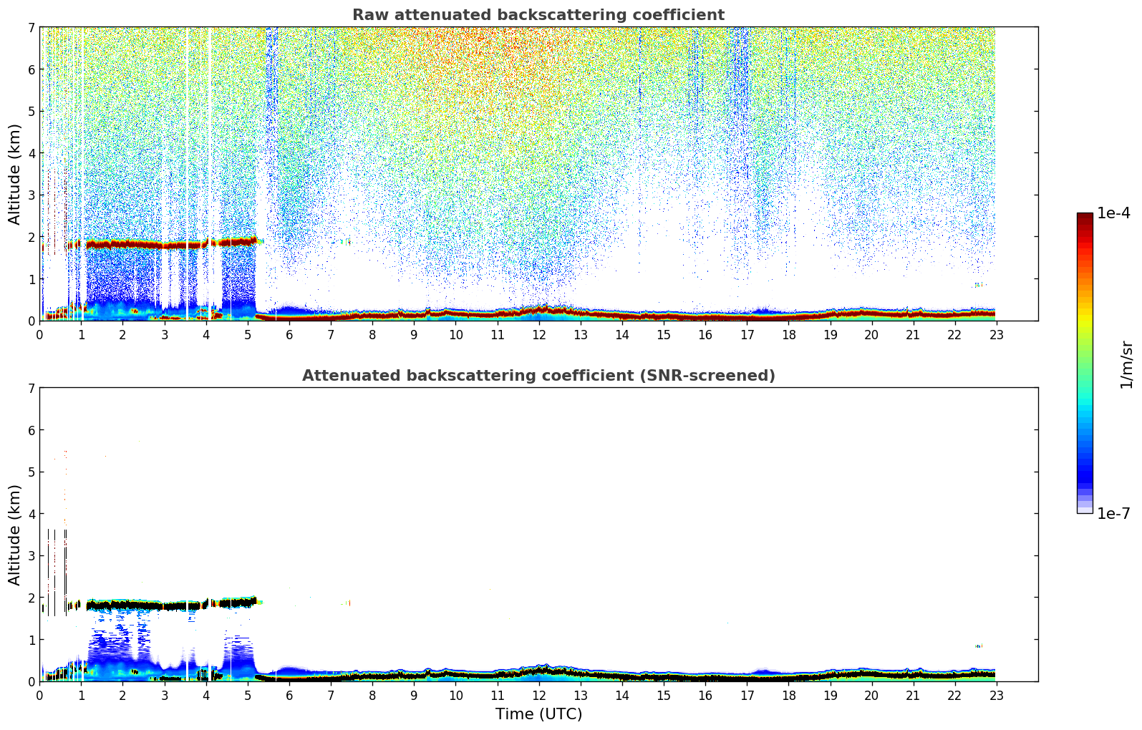Click time tick '20' on top plot axis
Viewport: 1142px width, 730px height.
[x=871, y=334]
